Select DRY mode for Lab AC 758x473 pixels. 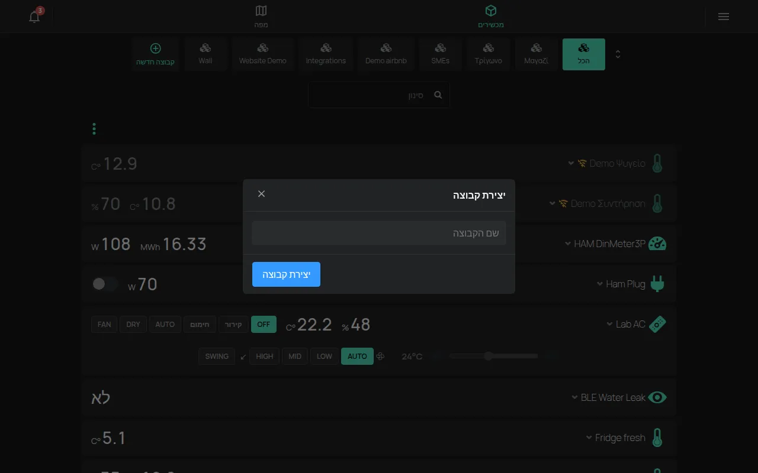[133, 324]
